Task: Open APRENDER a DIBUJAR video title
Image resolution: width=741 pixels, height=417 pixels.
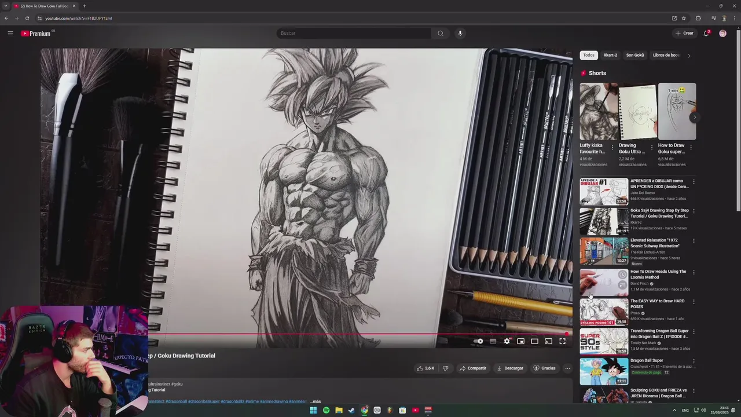Action: [659, 184]
